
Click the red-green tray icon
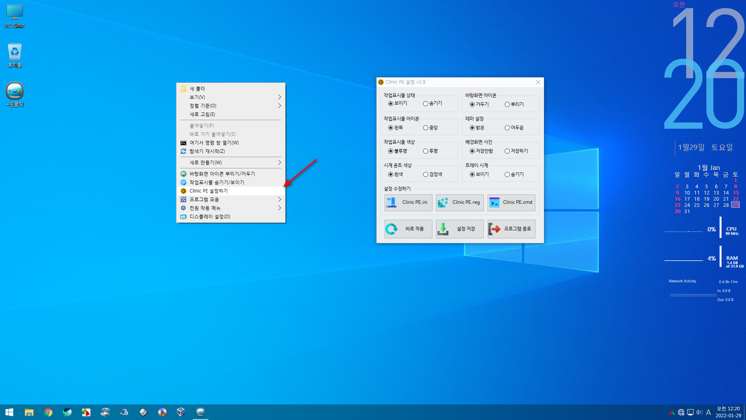coord(672,412)
